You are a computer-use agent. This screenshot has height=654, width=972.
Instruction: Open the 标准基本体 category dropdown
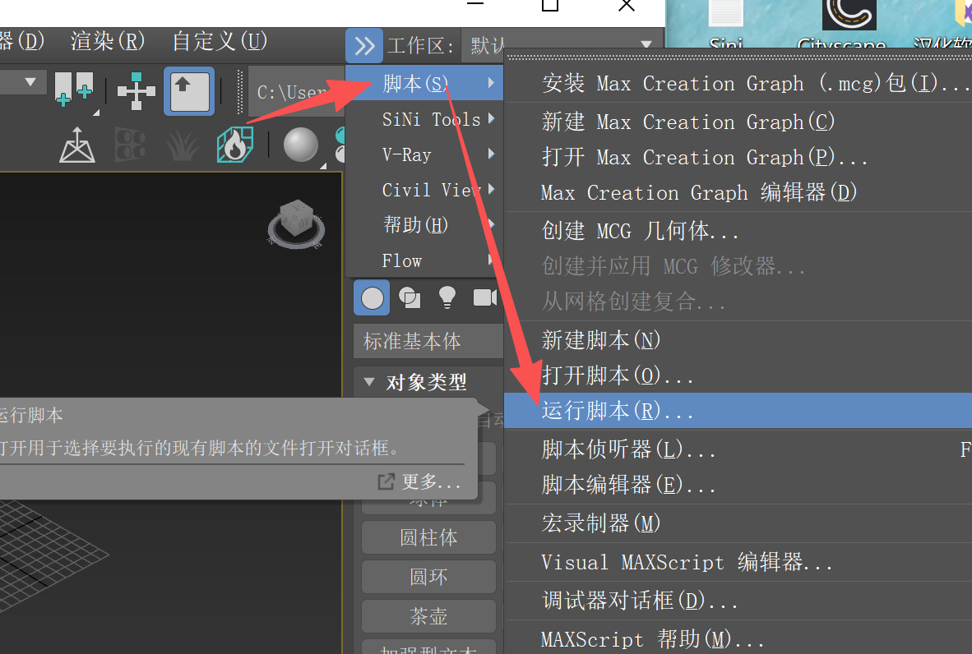428,341
